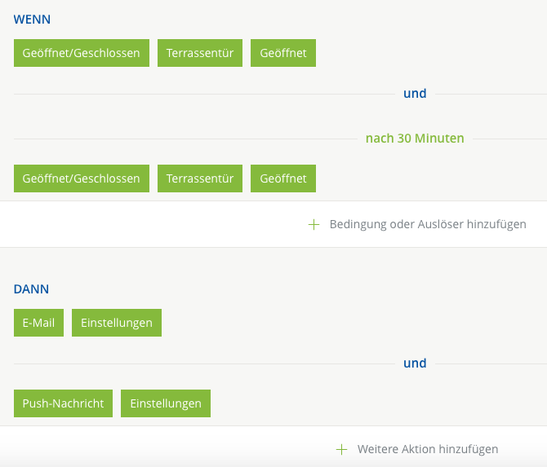Select Geöffnet/Geschlossen tag in the first condition
Screen dimensions: 547x467
coord(82,53)
